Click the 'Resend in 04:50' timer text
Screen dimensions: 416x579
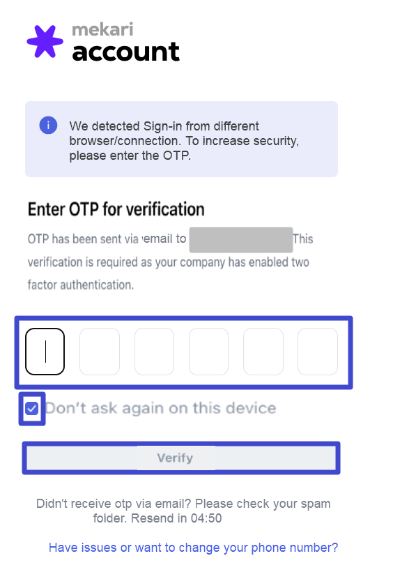pyautogui.click(x=176, y=518)
